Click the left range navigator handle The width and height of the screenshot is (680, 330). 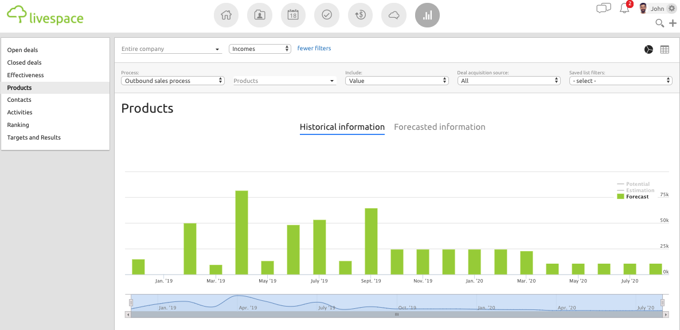pos(131,303)
